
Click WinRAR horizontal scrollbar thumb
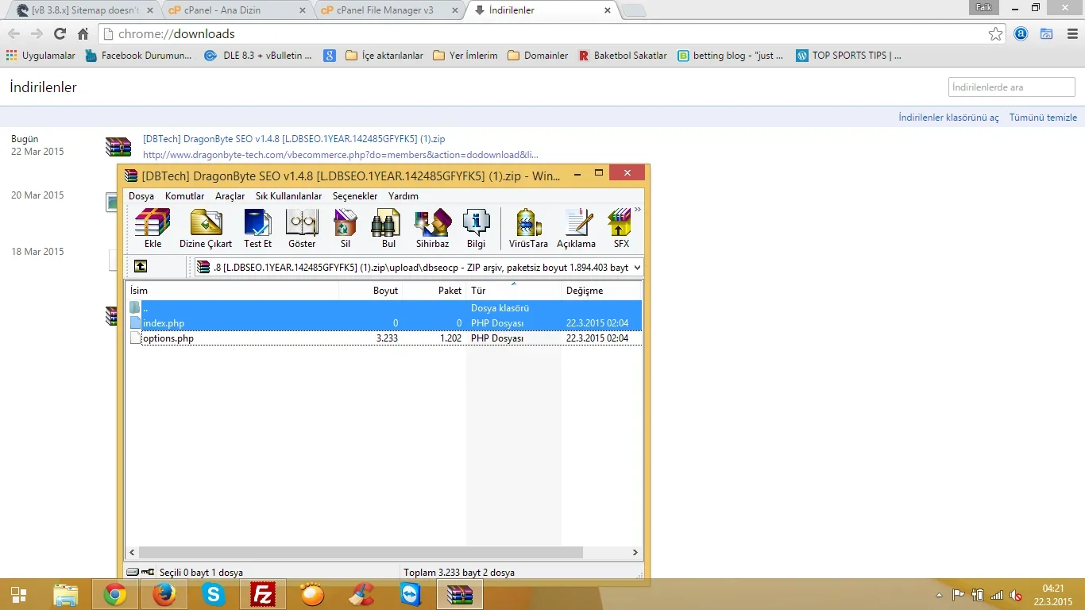point(361,552)
